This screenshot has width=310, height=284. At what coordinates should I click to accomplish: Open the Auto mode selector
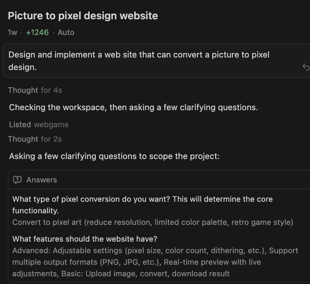point(66,32)
